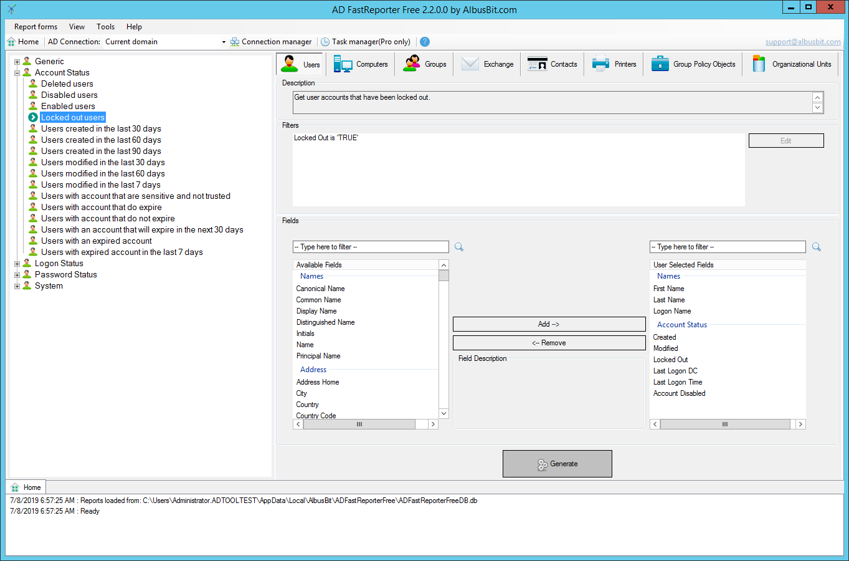Select the Home tab at bottom

coord(26,487)
